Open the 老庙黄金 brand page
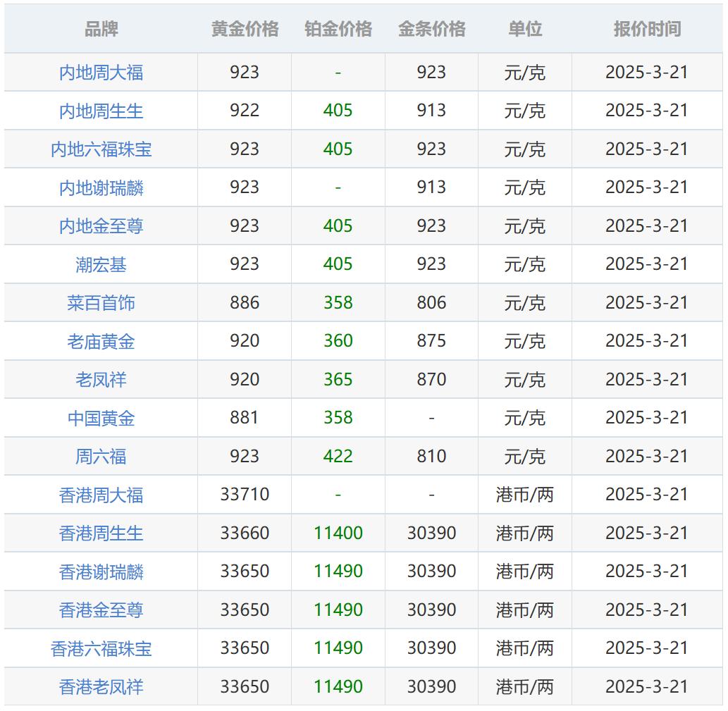The width and height of the screenshot is (728, 711). tap(101, 341)
